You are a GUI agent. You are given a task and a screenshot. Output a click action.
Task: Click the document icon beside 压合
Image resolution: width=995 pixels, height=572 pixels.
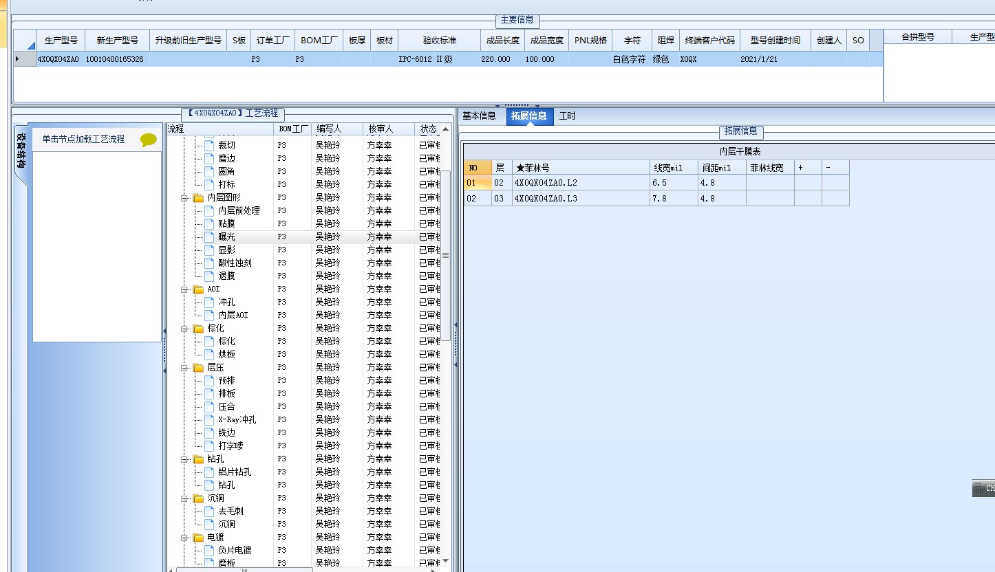point(209,407)
